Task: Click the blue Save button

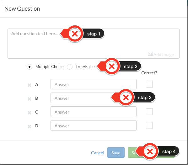Action: click(116, 152)
